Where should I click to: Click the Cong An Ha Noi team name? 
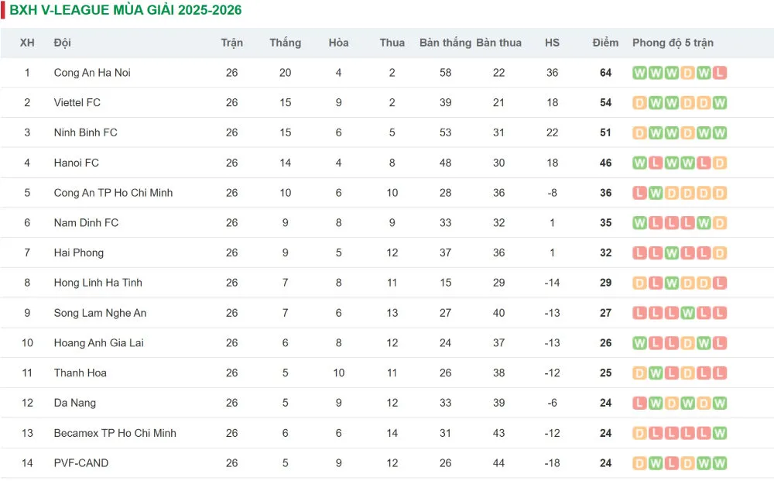[92, 73]
